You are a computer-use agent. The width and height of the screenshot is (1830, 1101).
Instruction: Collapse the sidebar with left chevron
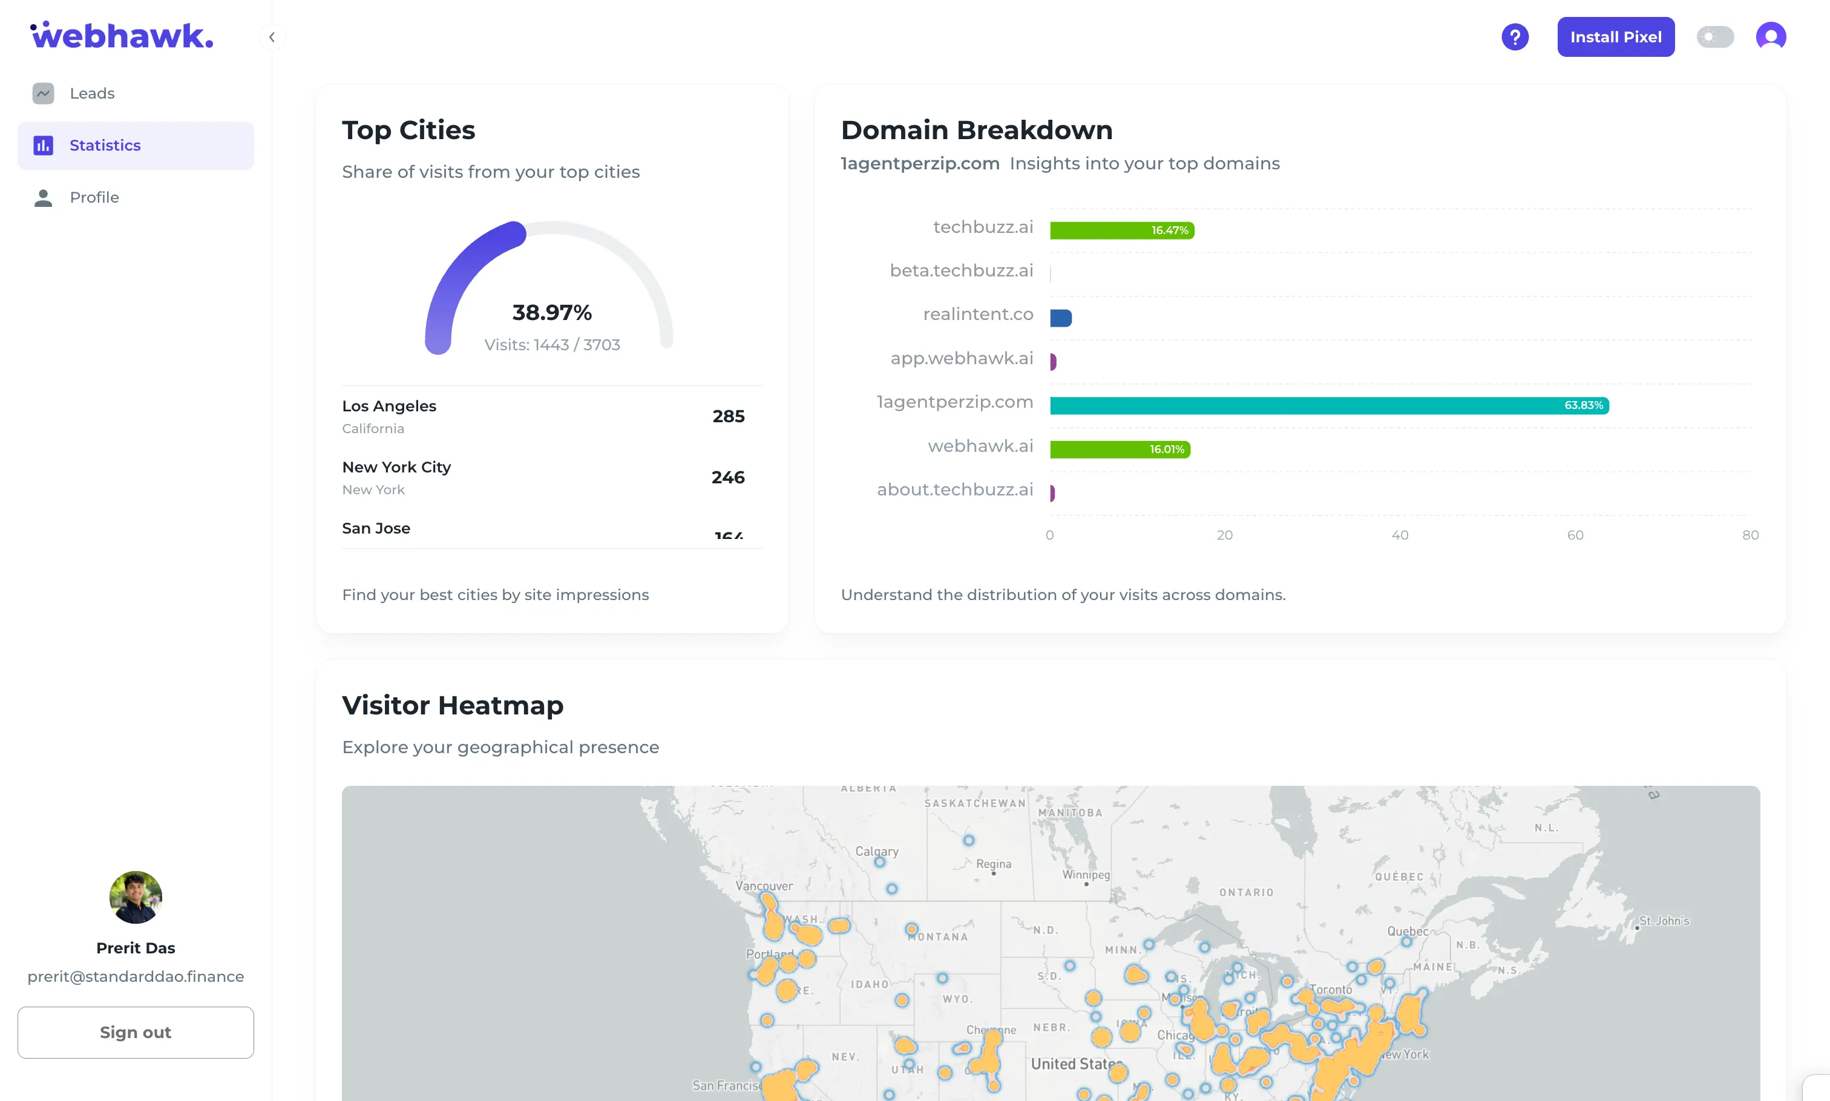272,36
